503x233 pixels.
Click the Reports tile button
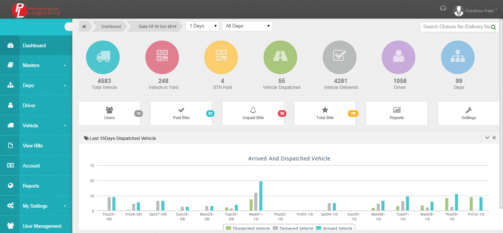[x=397, y=114]
